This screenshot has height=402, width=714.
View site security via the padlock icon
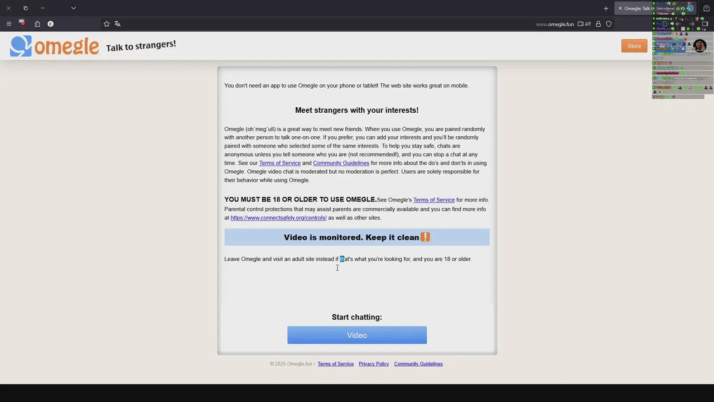point(598,24)
